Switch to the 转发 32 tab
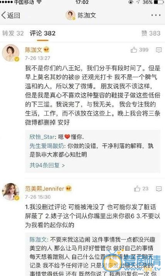The height and width of the screenshot is (276, 165). click(x=13, y=33)
